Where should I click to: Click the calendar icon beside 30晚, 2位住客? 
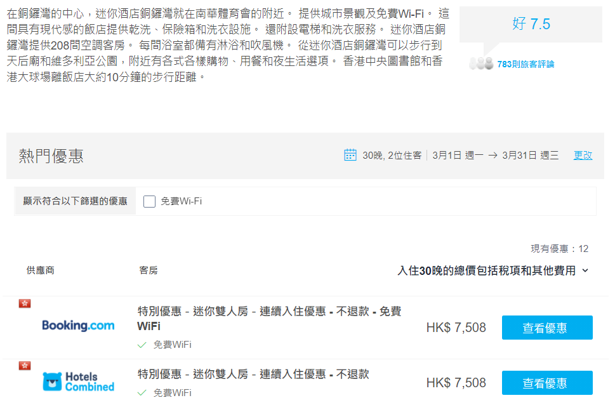click(x=350, y=155)
